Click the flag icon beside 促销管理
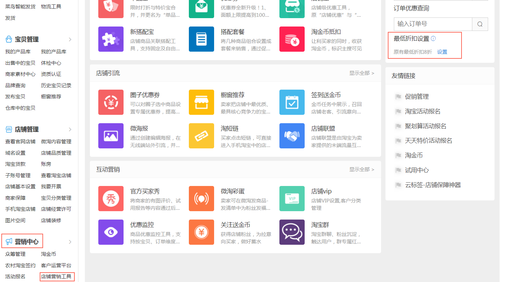The image size is (510, 282). pos(398,97)
